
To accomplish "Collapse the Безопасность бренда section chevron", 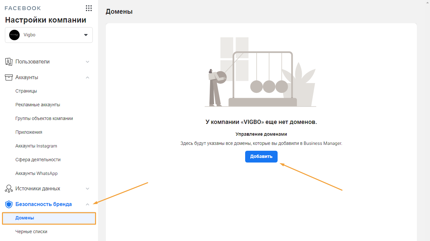I will tap(88, 204).
